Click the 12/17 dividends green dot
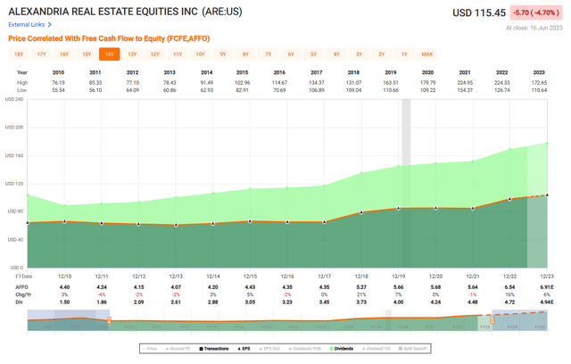This screenshot has height=364, width=571. tap(324, 186)
